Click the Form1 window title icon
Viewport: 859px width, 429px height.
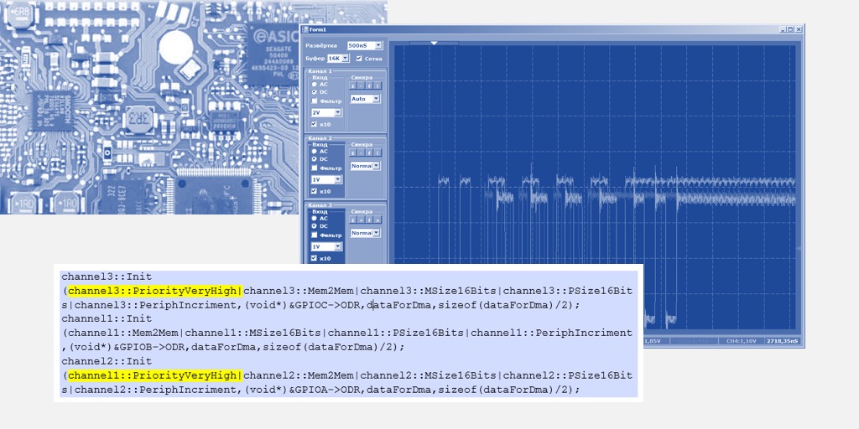(305, 29)
